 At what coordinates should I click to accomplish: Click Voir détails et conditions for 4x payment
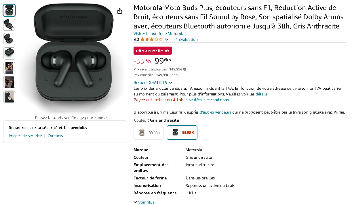(x=207, y=100)
